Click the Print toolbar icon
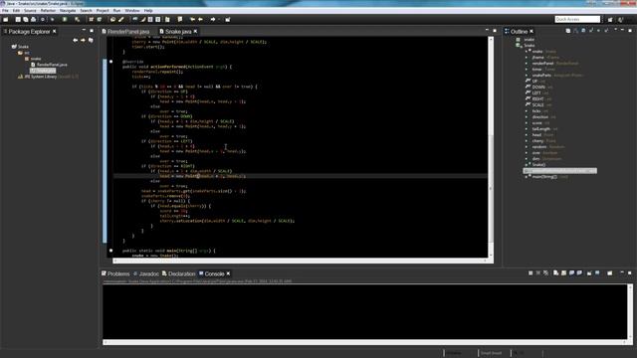 (33, 20)
